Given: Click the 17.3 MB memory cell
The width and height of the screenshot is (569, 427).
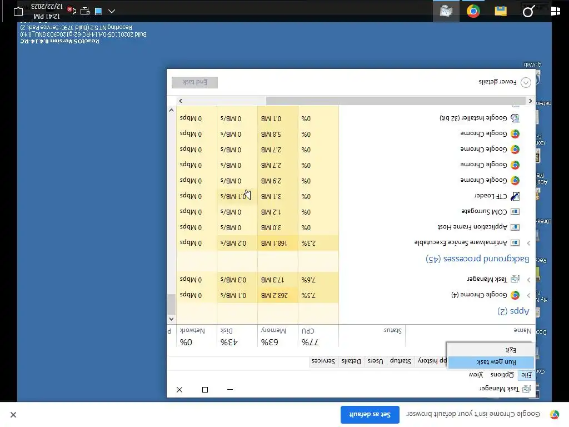Looking at the screenshot, I should click(x=278, y=280).
